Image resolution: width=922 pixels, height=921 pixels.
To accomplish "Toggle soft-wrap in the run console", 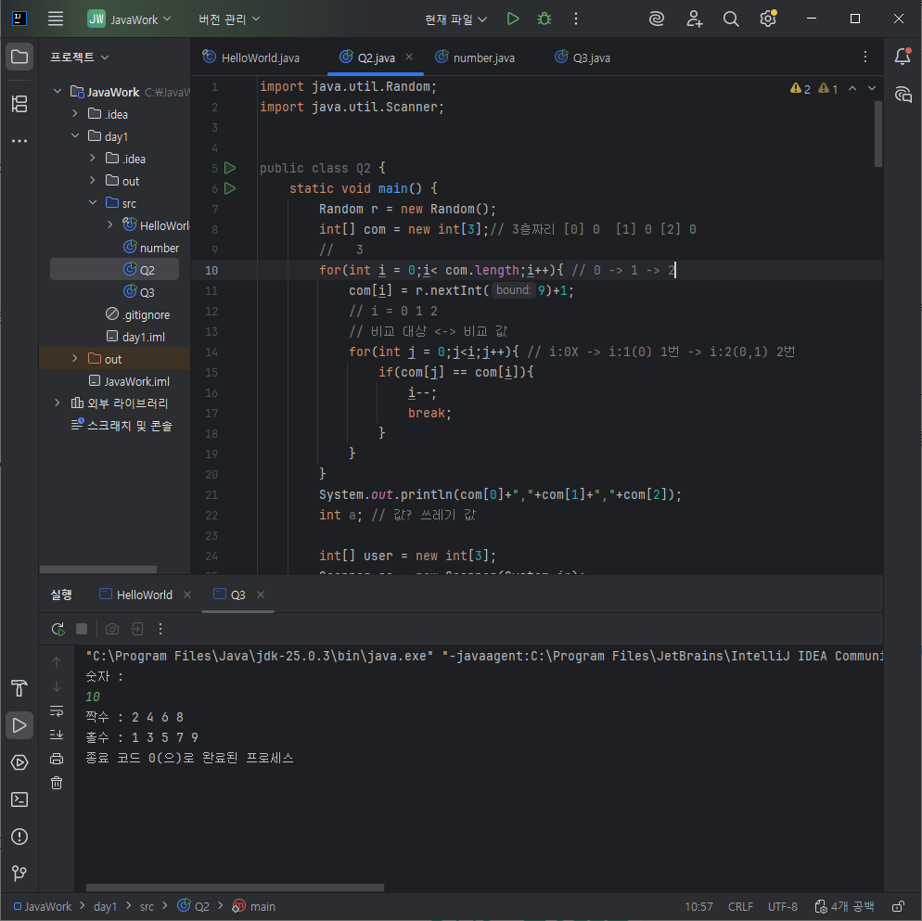I will point(57,711).
